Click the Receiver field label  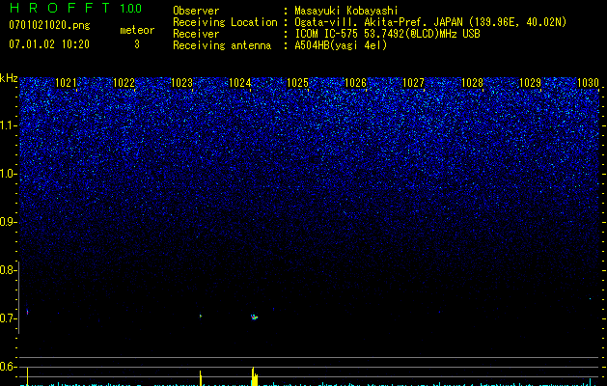tap(196, 34)
